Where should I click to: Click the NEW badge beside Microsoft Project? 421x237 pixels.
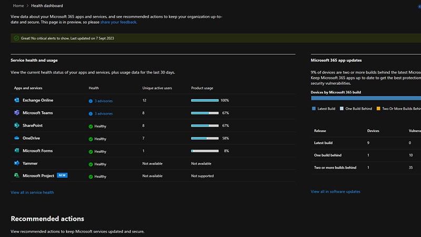click(x=63, y=176)
